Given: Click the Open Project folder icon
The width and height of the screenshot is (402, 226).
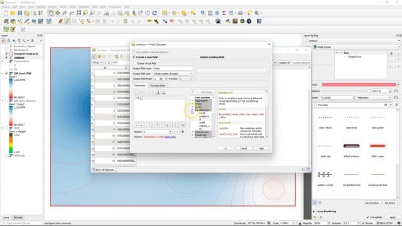Looking at the screenshot, I should click(13, 13).
